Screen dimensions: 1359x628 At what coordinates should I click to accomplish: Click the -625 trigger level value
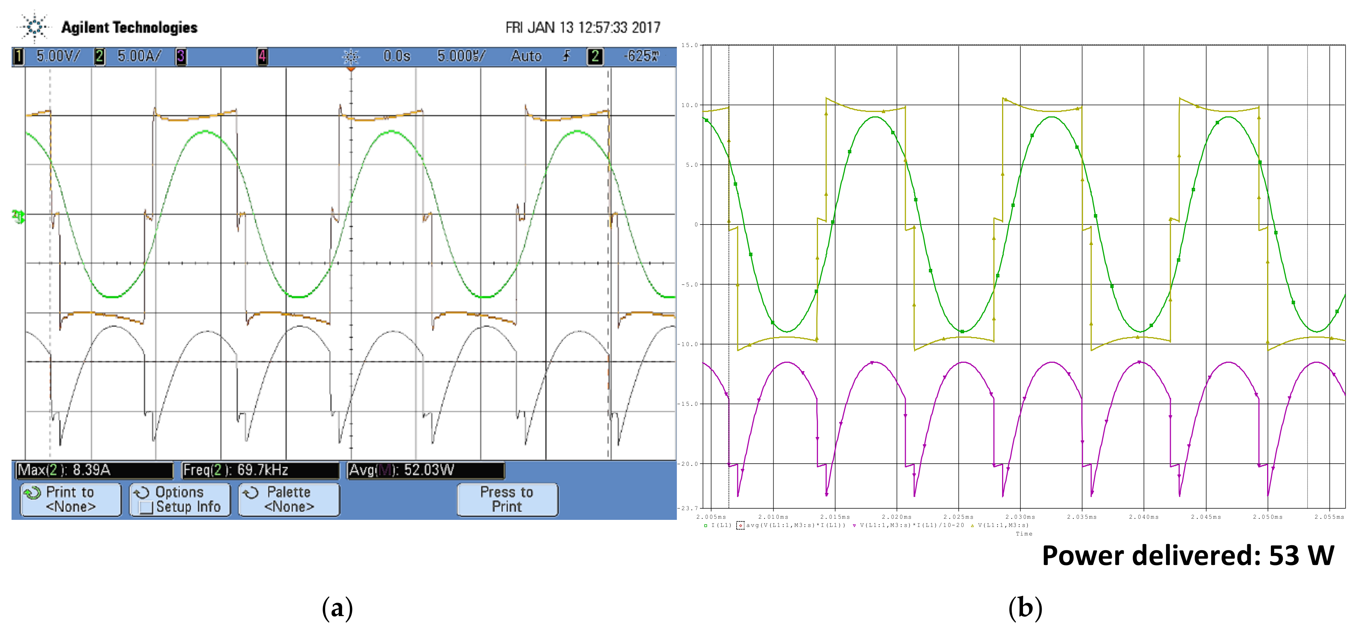click(x=641, y=56)
